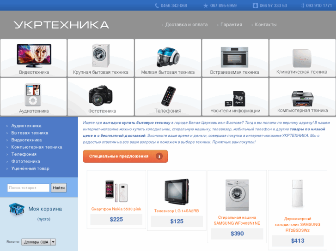Click the Найти search button
This screenshot has height=251, width=336.
tap(59, 188)
